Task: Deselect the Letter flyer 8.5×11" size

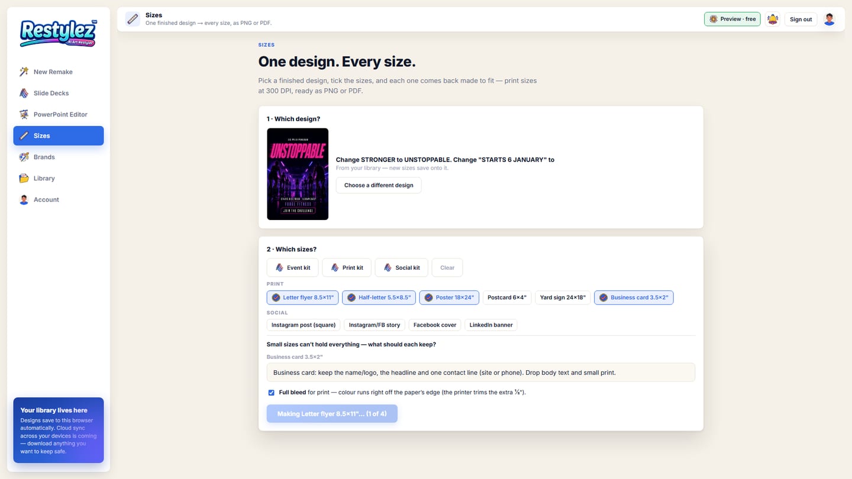Action: click(x=302, y=297)
